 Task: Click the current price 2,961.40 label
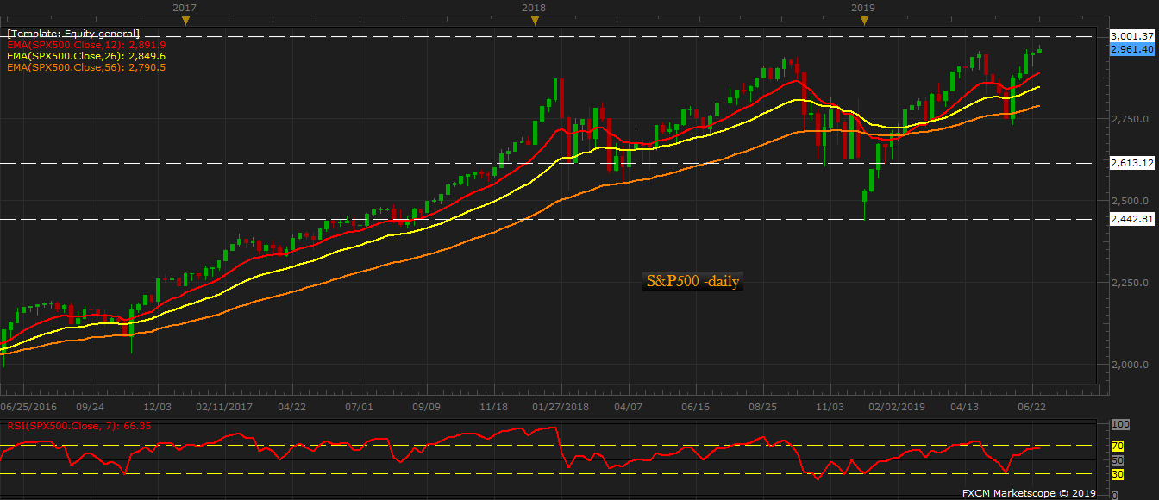pyautogui.click(x=1132, y=50)
